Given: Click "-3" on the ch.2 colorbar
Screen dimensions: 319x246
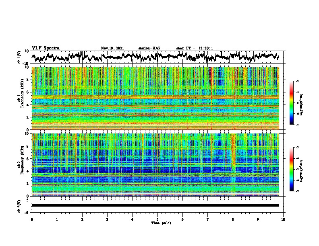Looking at the screenshot, I should (x=297, y=148).
